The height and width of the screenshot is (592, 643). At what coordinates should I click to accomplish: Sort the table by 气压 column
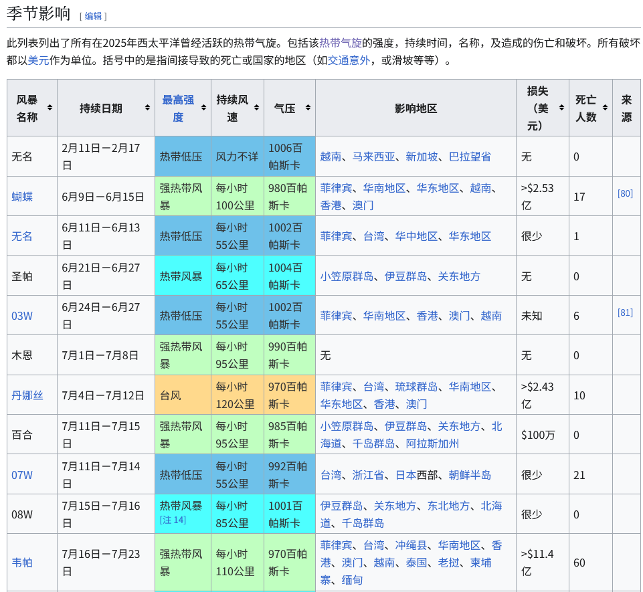pos(307,107)
